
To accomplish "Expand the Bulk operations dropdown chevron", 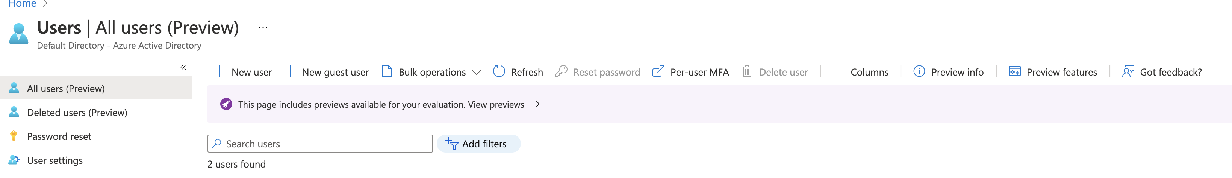I will pos(476,72).
